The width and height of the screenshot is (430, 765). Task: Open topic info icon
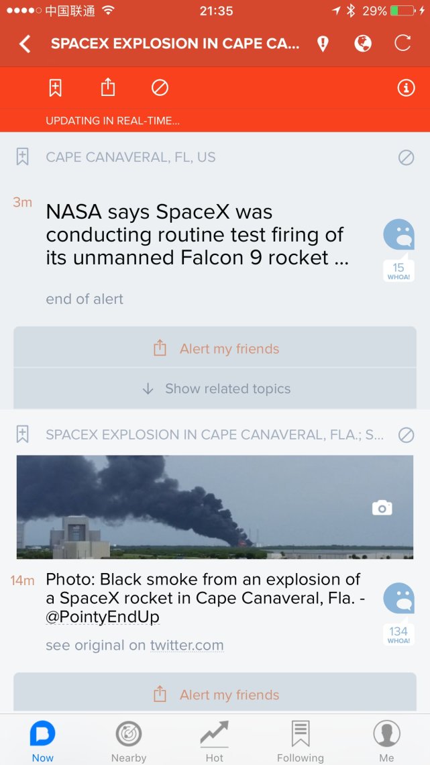(x=406, y=88)
